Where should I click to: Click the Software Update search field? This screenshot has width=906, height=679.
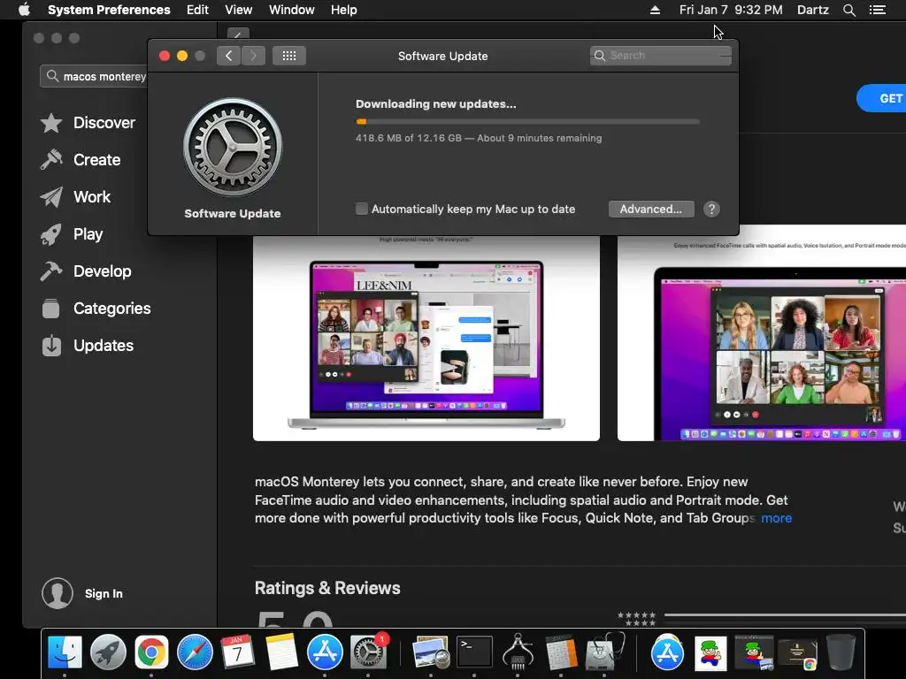(660, 56)
